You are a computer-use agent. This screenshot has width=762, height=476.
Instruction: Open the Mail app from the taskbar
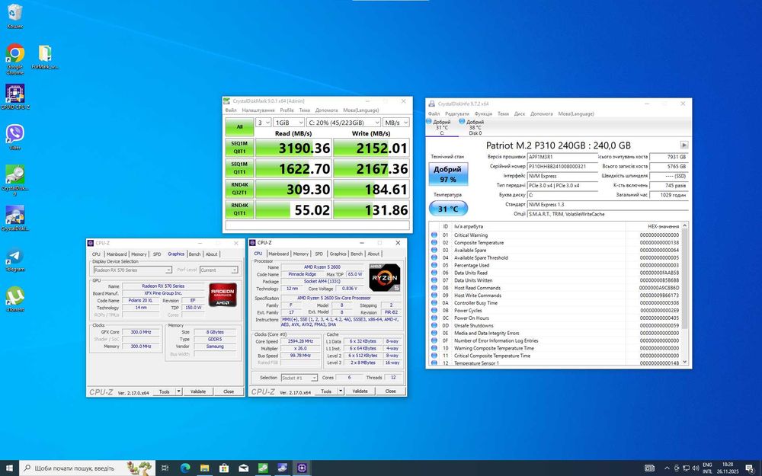click(244, 468)
